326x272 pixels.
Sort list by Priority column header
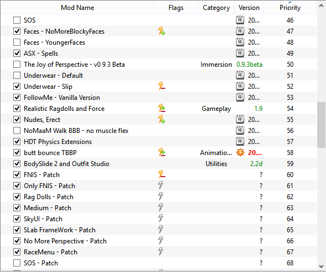(290, 8)
